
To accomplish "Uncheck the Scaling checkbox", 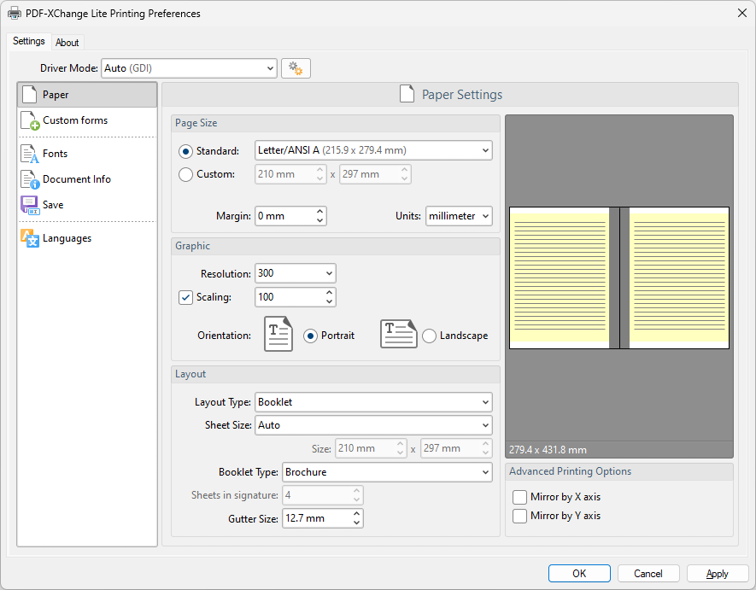I will (x=185, y=297).
